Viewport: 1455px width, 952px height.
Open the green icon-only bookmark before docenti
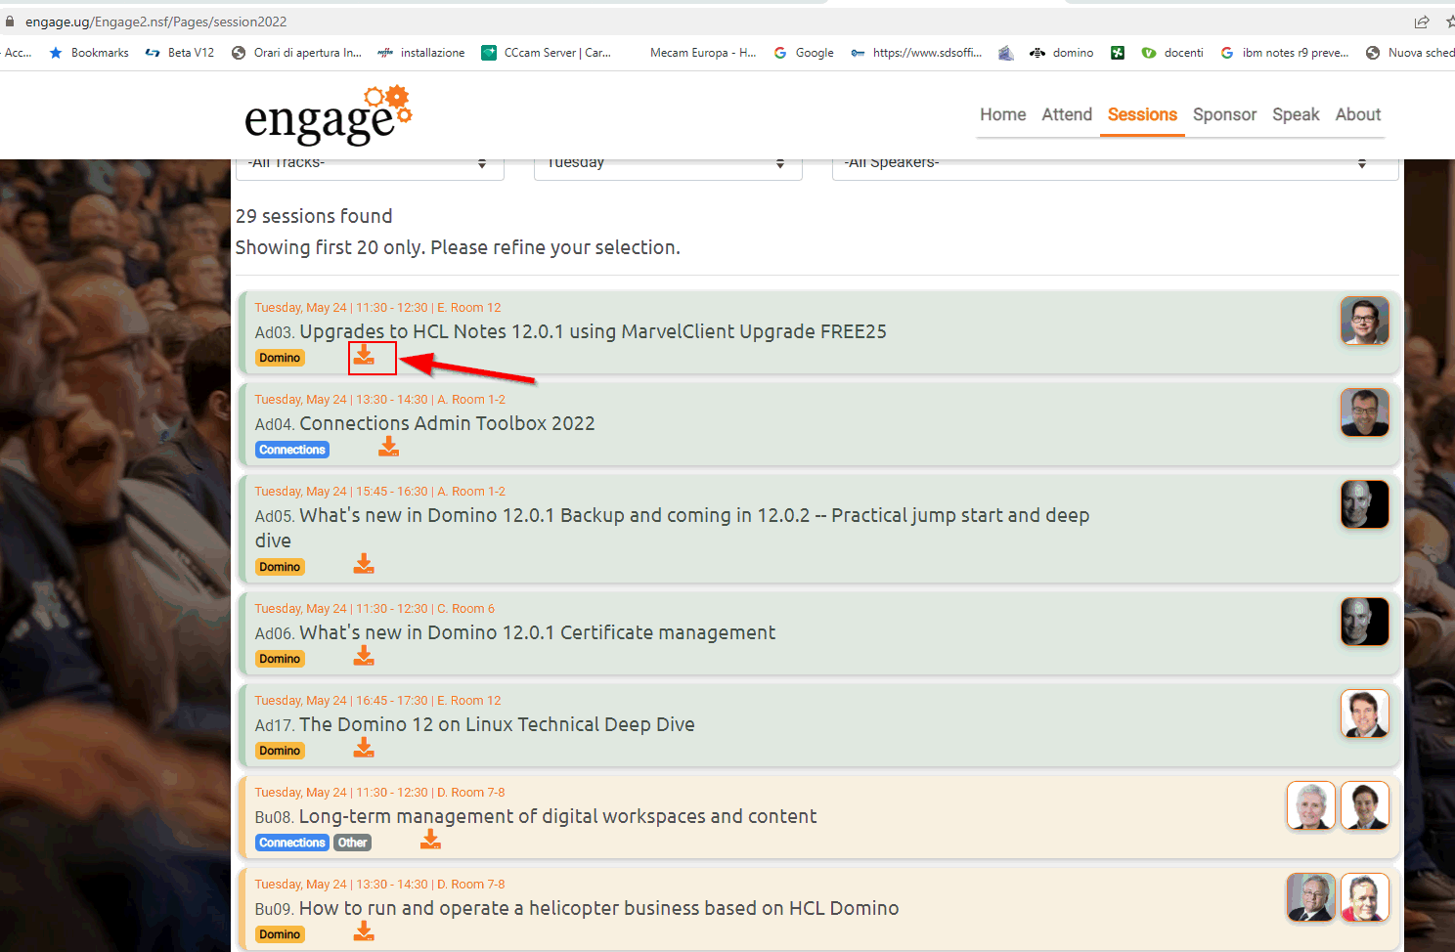pos(1118,53)
